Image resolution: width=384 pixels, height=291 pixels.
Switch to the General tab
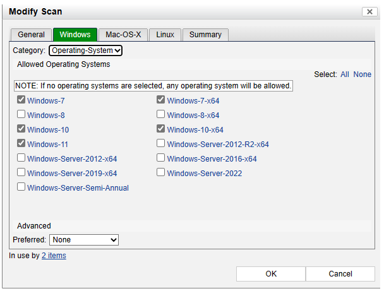31,35
